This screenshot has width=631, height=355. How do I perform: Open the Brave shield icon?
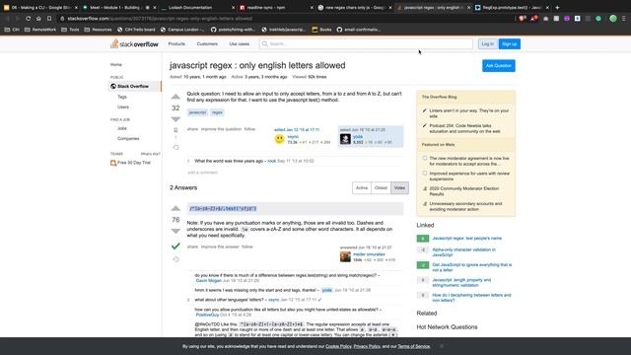522,19
